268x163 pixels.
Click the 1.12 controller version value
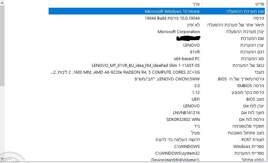[196, 92]
